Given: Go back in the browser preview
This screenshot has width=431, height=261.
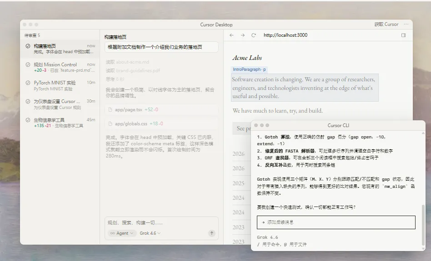Looking at the screenshot, I should coord(231,35).
